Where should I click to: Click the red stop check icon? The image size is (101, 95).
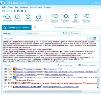35,28
